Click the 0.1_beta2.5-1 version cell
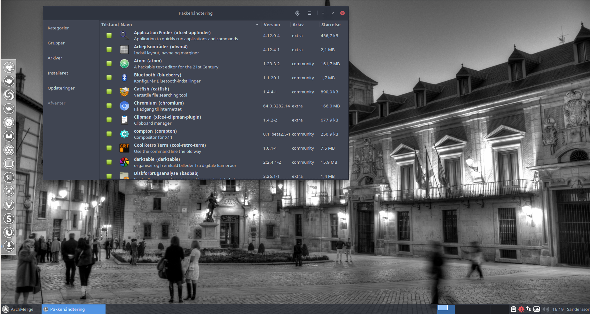Image resolution: width=590 pixels, height=314 pixels. 277,134
